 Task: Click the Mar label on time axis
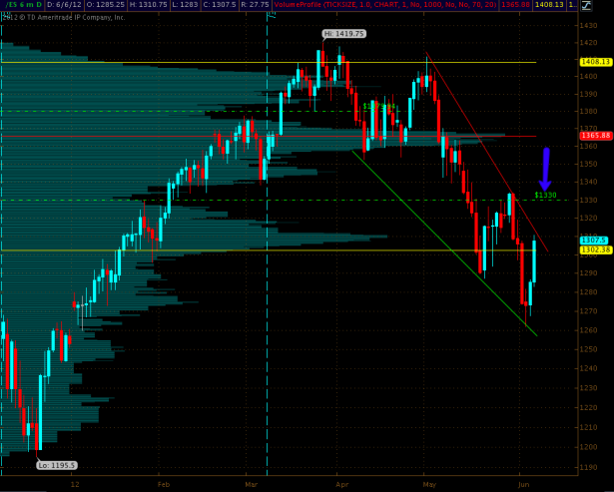[252, 484]
